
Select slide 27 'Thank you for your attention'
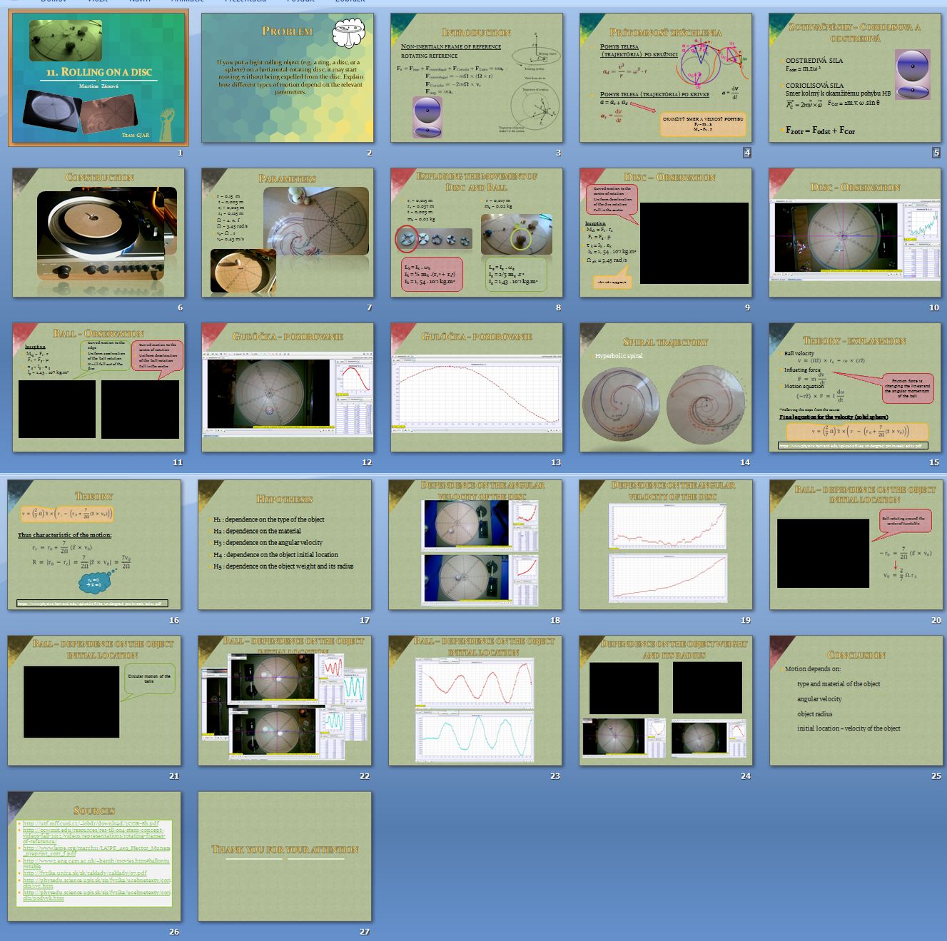(285, 856)
